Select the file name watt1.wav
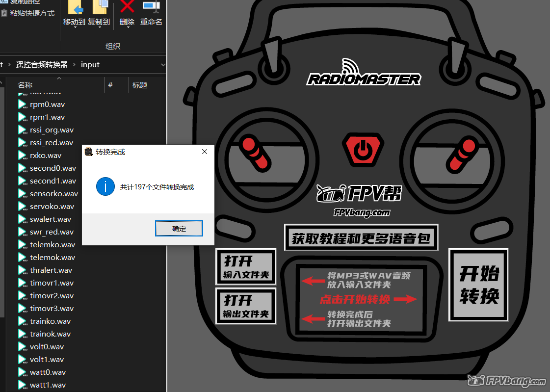This screenshot has width=550, height=392. 48,385
